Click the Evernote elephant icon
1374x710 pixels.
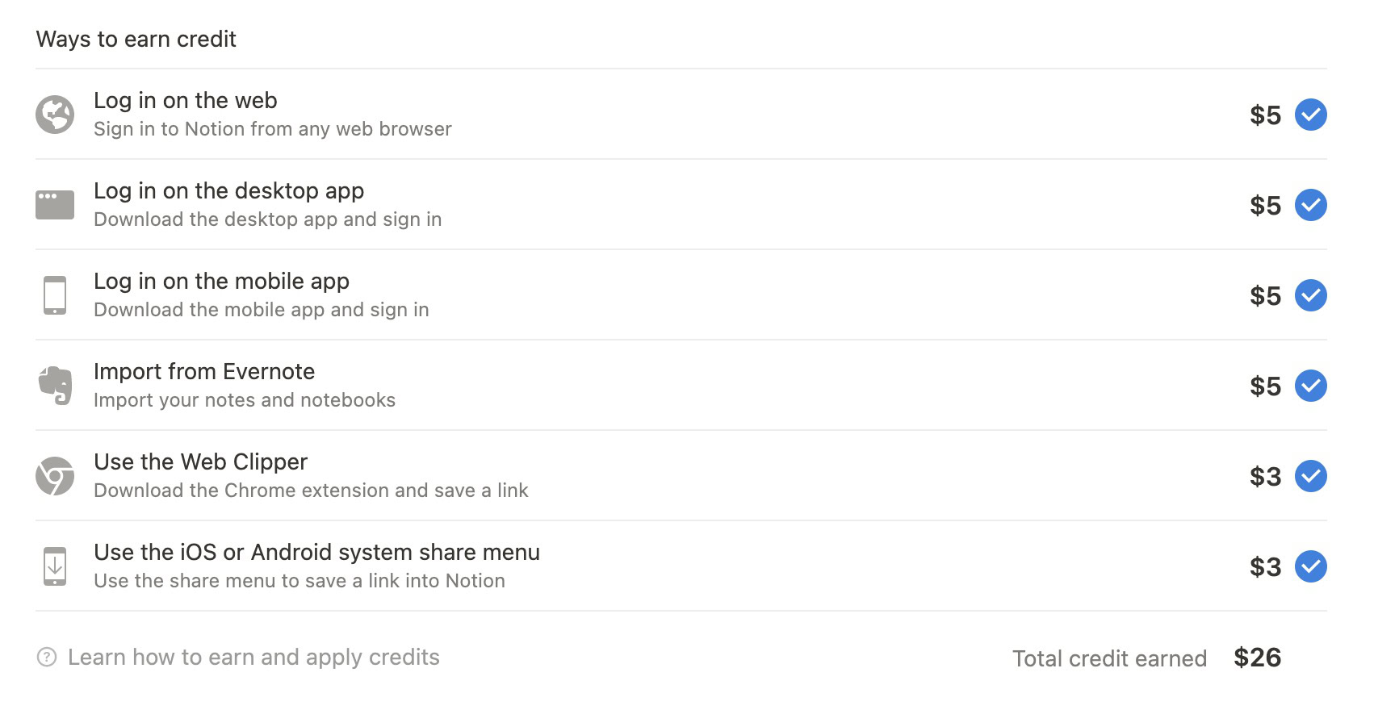pos(55,386)
